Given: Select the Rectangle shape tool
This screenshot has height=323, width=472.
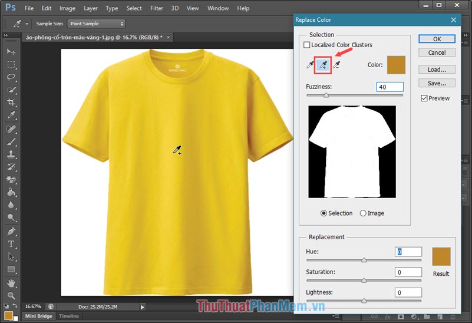Looking at the screenshot, I should (11, 269).
